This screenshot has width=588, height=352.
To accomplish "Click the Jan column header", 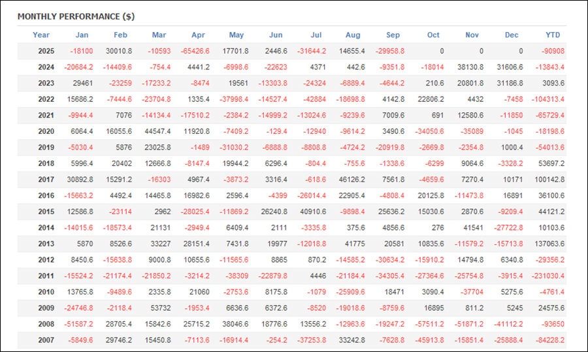I will tap(82, 35).
